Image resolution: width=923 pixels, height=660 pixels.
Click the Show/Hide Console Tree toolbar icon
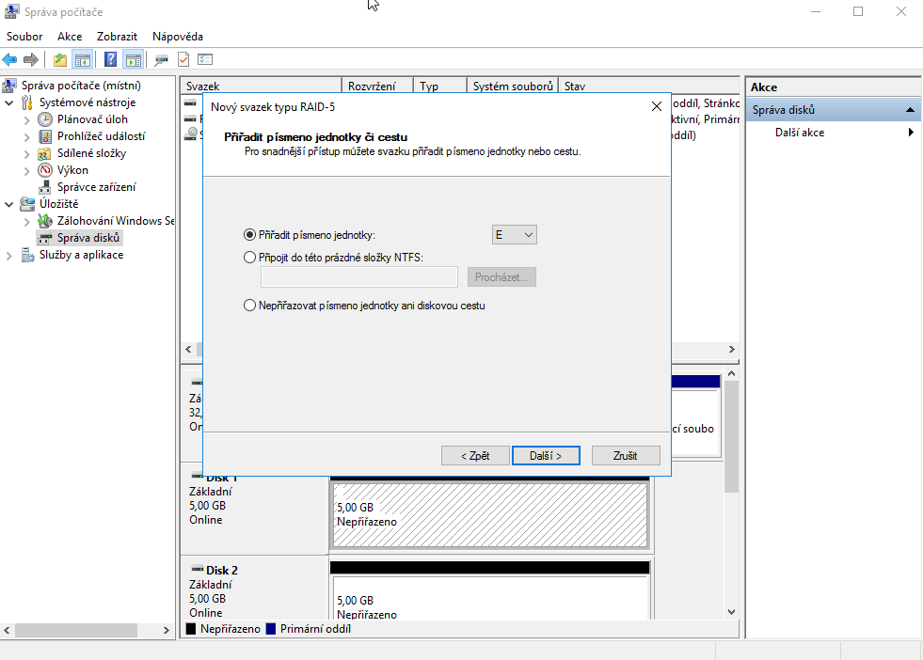[83, 59]
